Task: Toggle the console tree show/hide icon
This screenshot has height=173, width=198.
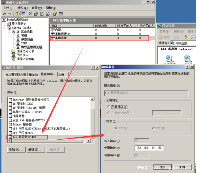Action: click(23, 14)
